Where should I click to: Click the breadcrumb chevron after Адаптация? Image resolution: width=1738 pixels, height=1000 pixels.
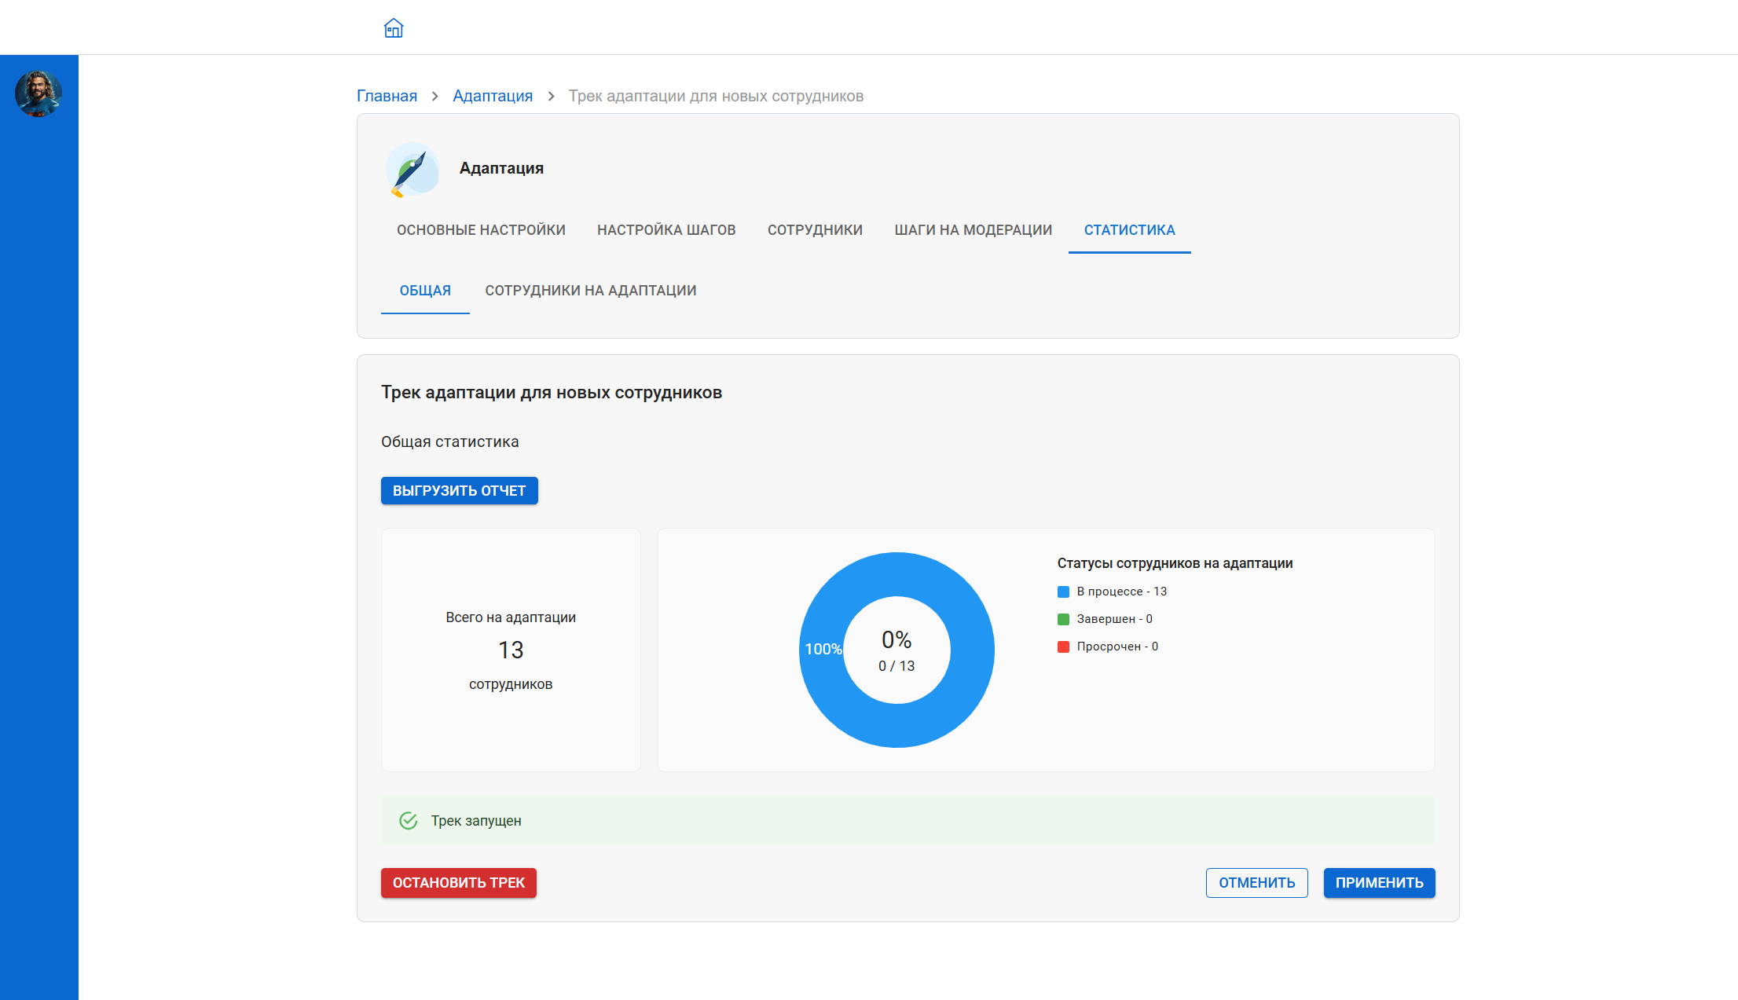click(x=551, y=96)
